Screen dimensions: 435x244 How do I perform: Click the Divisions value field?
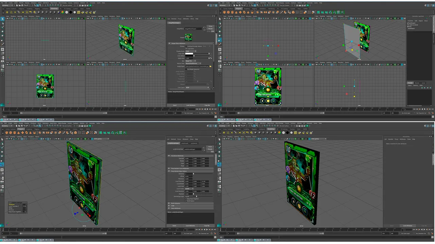pyautogui.click(x=189, y=174)
